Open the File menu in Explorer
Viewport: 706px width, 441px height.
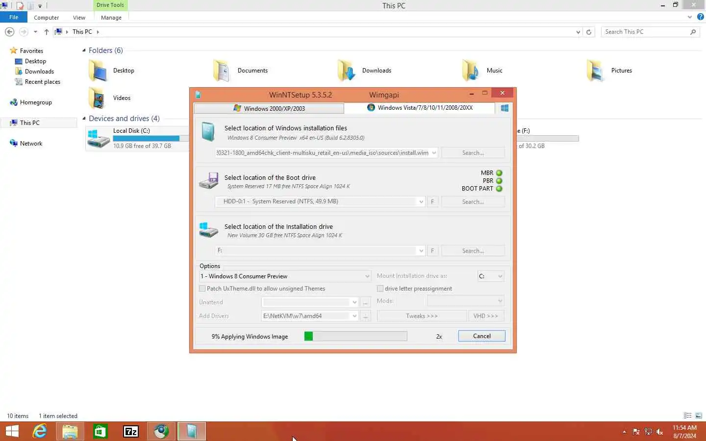(x=14, y=17)
